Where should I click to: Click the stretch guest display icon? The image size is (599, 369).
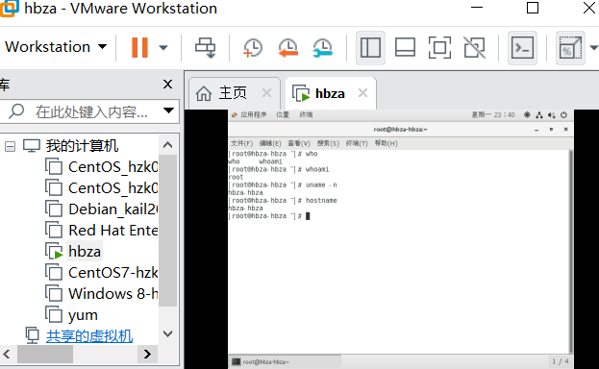tap(570, 48)
